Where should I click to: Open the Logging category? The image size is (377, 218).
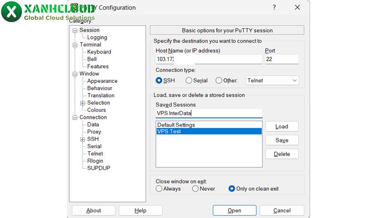(x=97, y=38)
